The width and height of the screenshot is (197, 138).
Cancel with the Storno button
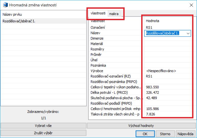pos(165,134)
